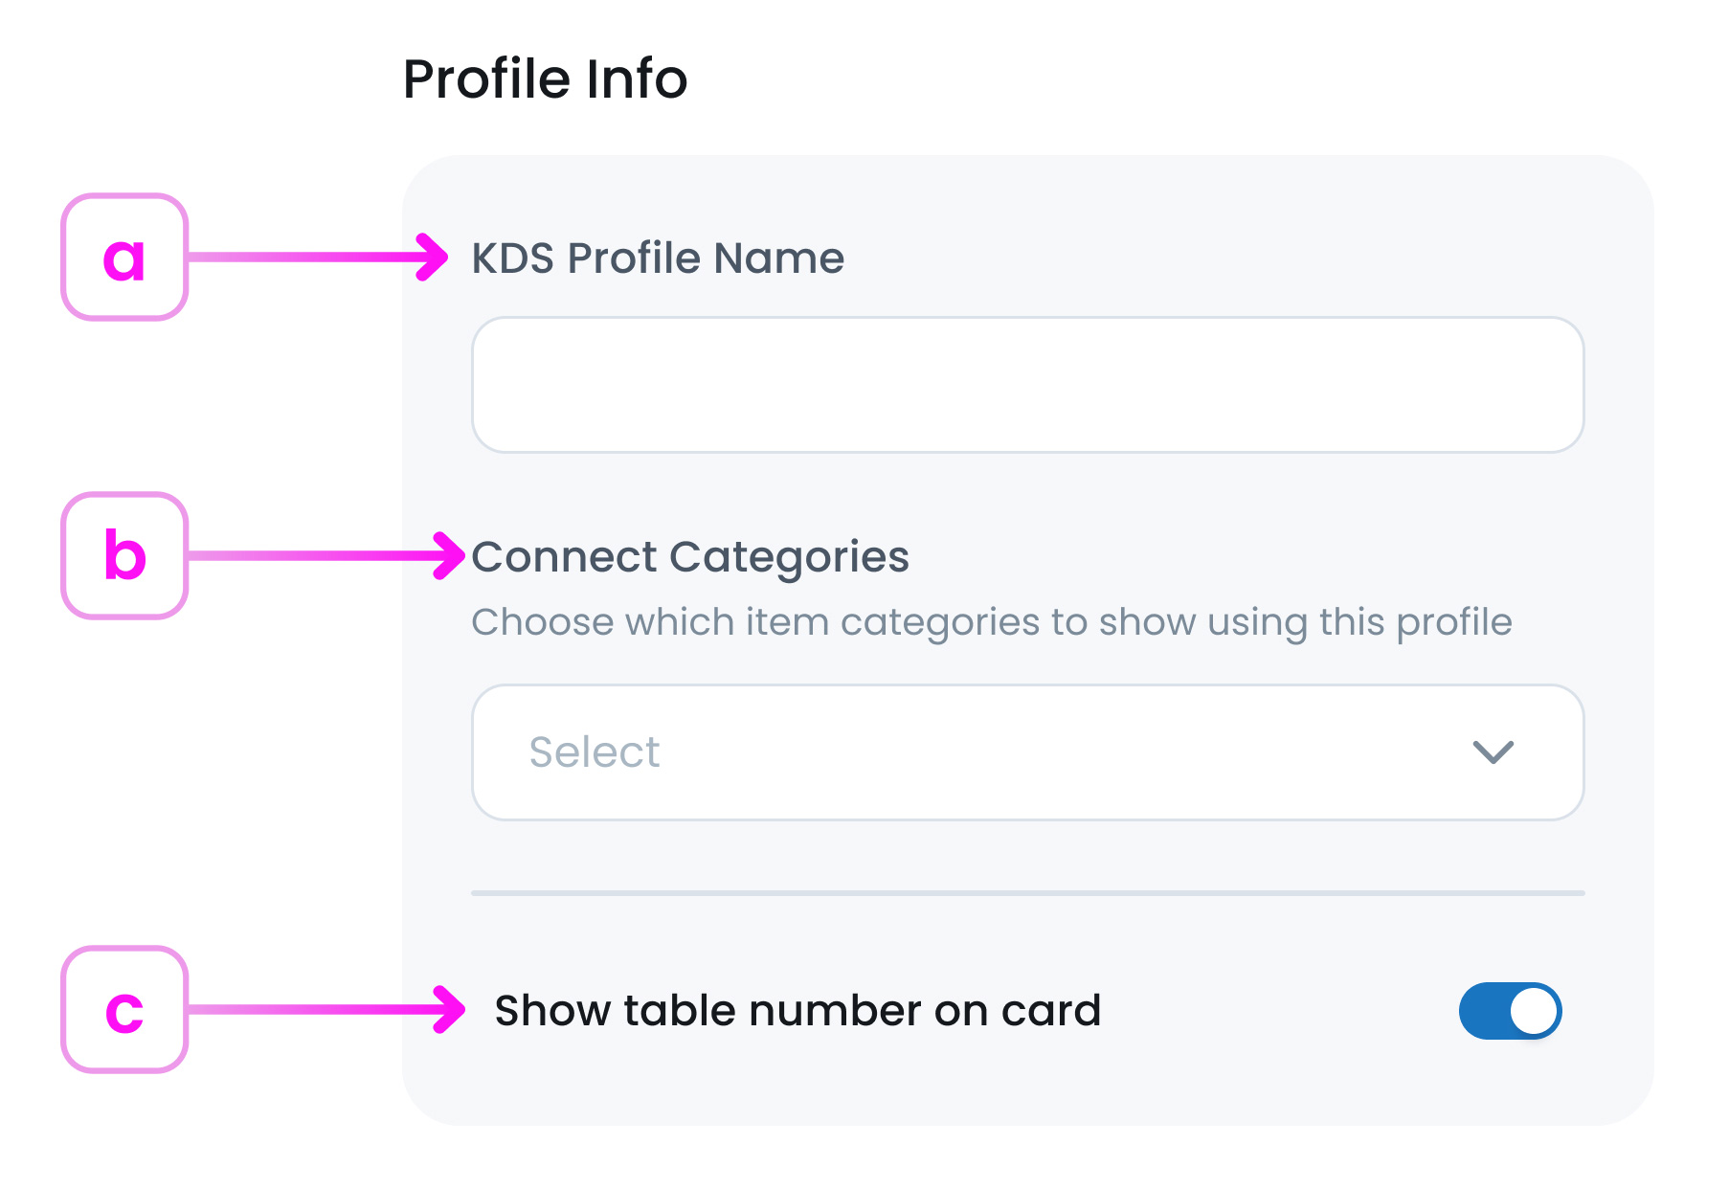This screenshot has height=1189, width=1729.
Task: Click the annotation marker labeled 'c'
Action: 123,1010
